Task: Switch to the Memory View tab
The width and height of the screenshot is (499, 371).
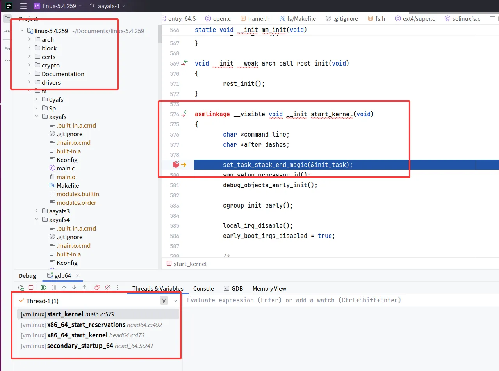Action: pos(269,289)
